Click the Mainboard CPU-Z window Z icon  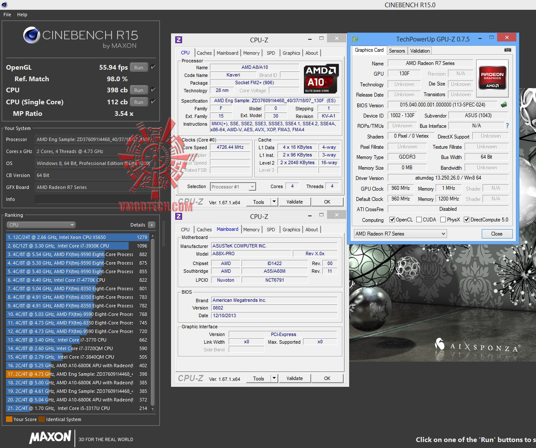[x=179, y=216]
